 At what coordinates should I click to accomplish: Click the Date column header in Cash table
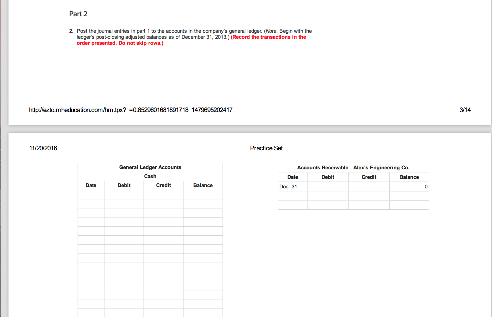click(91, 185)
